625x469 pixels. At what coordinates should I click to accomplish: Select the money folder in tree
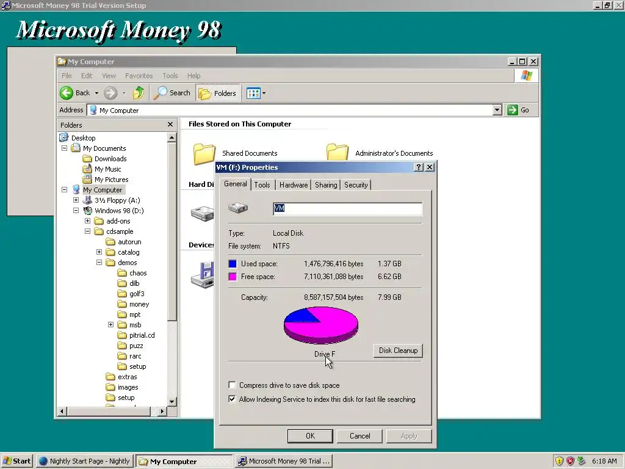(139, 304)
